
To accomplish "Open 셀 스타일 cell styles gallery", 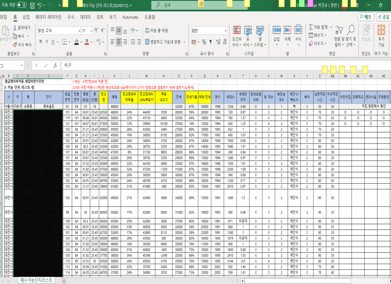I will tap(260, 36).
